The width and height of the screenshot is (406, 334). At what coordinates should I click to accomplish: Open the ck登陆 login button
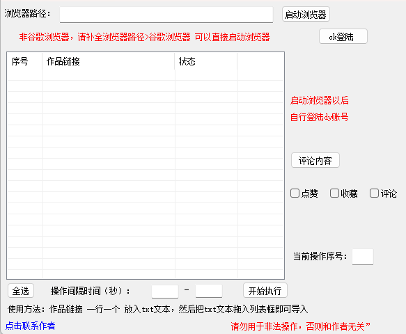point(343,36)
